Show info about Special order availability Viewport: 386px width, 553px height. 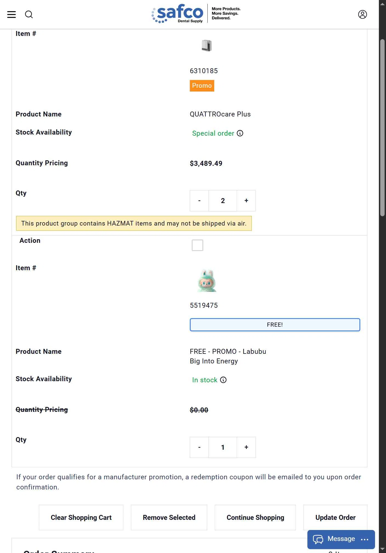click(x=240, y=133)
